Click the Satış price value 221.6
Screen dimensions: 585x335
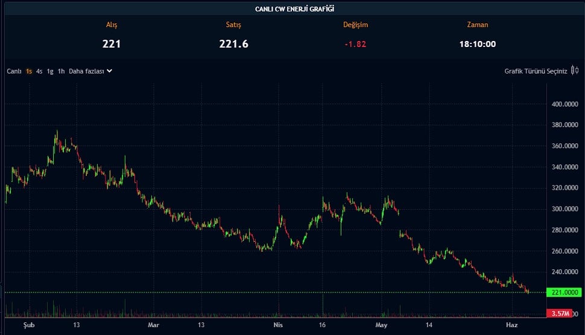tap(233, 43)
